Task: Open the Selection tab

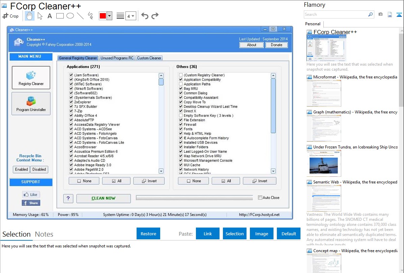Action: pyautogui.click(x=17, y=234)
